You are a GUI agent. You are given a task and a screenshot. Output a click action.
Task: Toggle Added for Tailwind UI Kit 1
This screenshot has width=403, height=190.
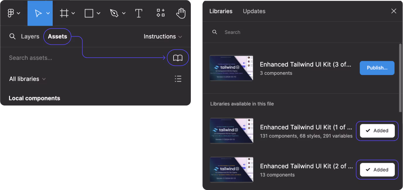[377, 131]
